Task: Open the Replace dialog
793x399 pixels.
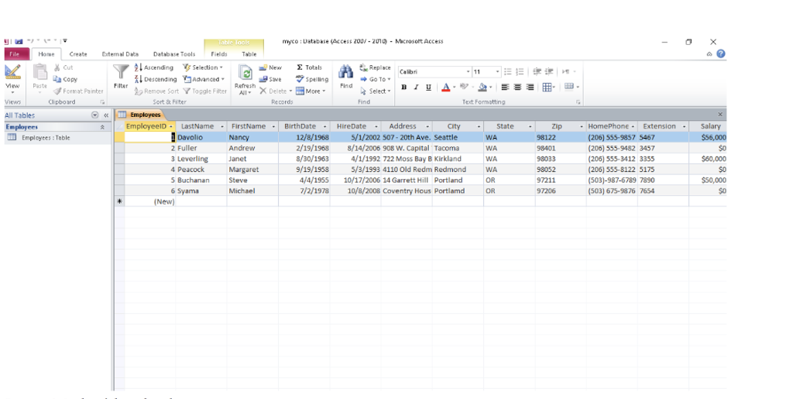Action: [x=375, y=67]
